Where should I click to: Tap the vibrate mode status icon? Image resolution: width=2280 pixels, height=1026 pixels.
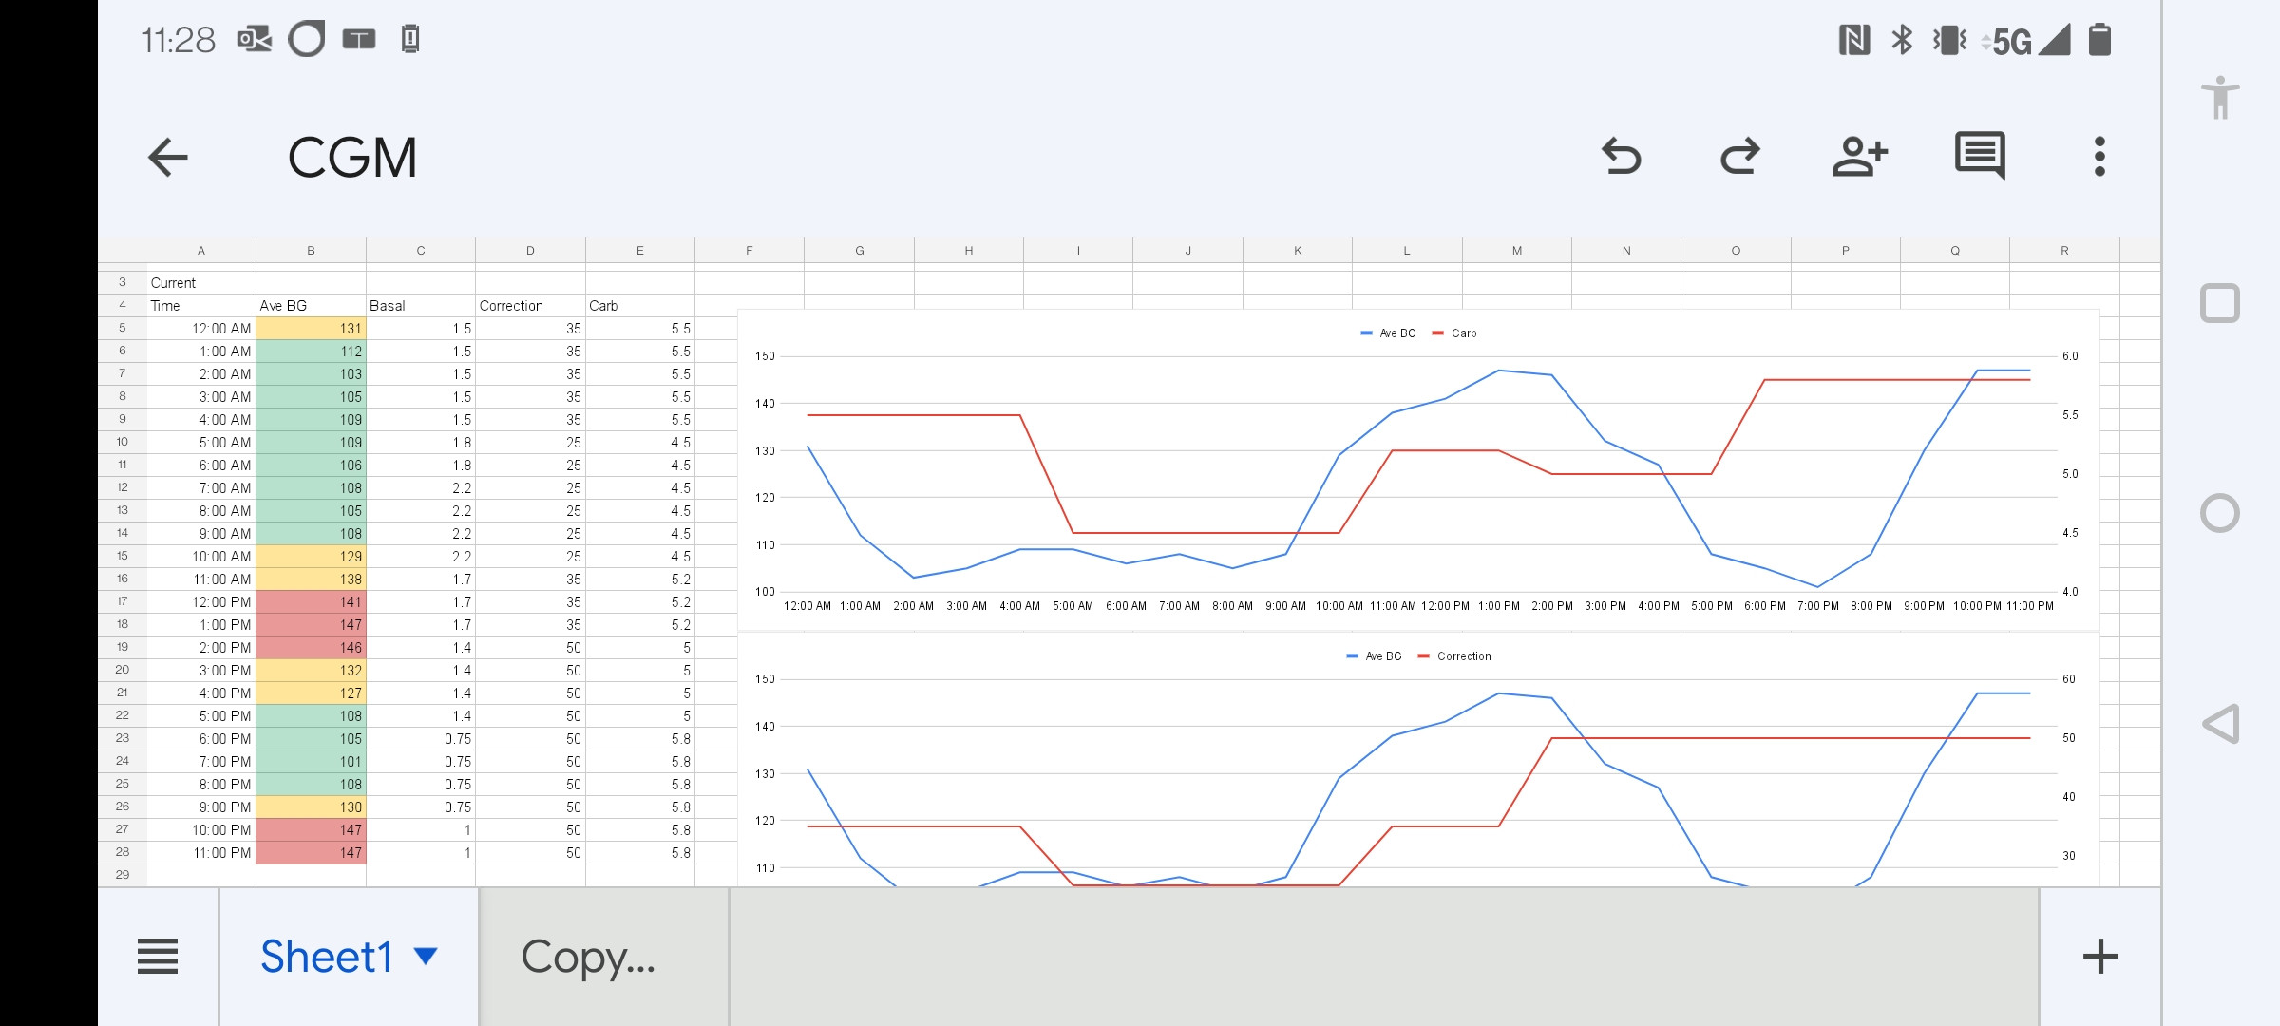click(x=1949, y=40)
